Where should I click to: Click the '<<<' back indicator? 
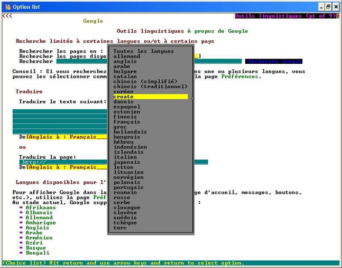(x=7, y=16)
